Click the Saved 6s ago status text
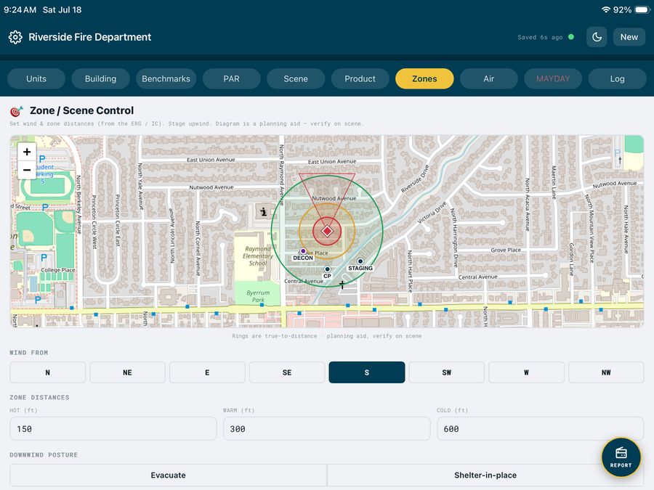The height and width of the screenshot is (490, 654). 540,37
